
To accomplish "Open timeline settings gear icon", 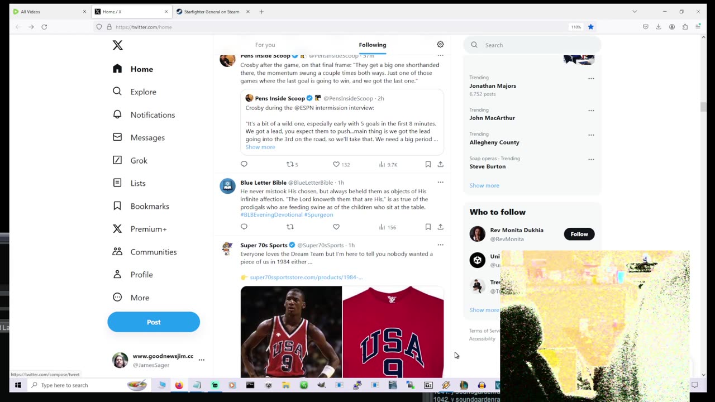I will 440,45.
